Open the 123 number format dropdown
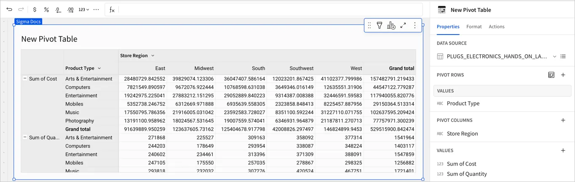 click(84, 9)
